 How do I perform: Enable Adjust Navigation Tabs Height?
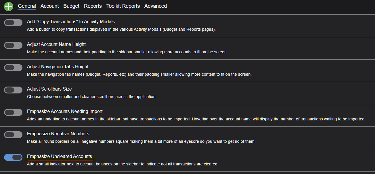(x=13, y=67)
